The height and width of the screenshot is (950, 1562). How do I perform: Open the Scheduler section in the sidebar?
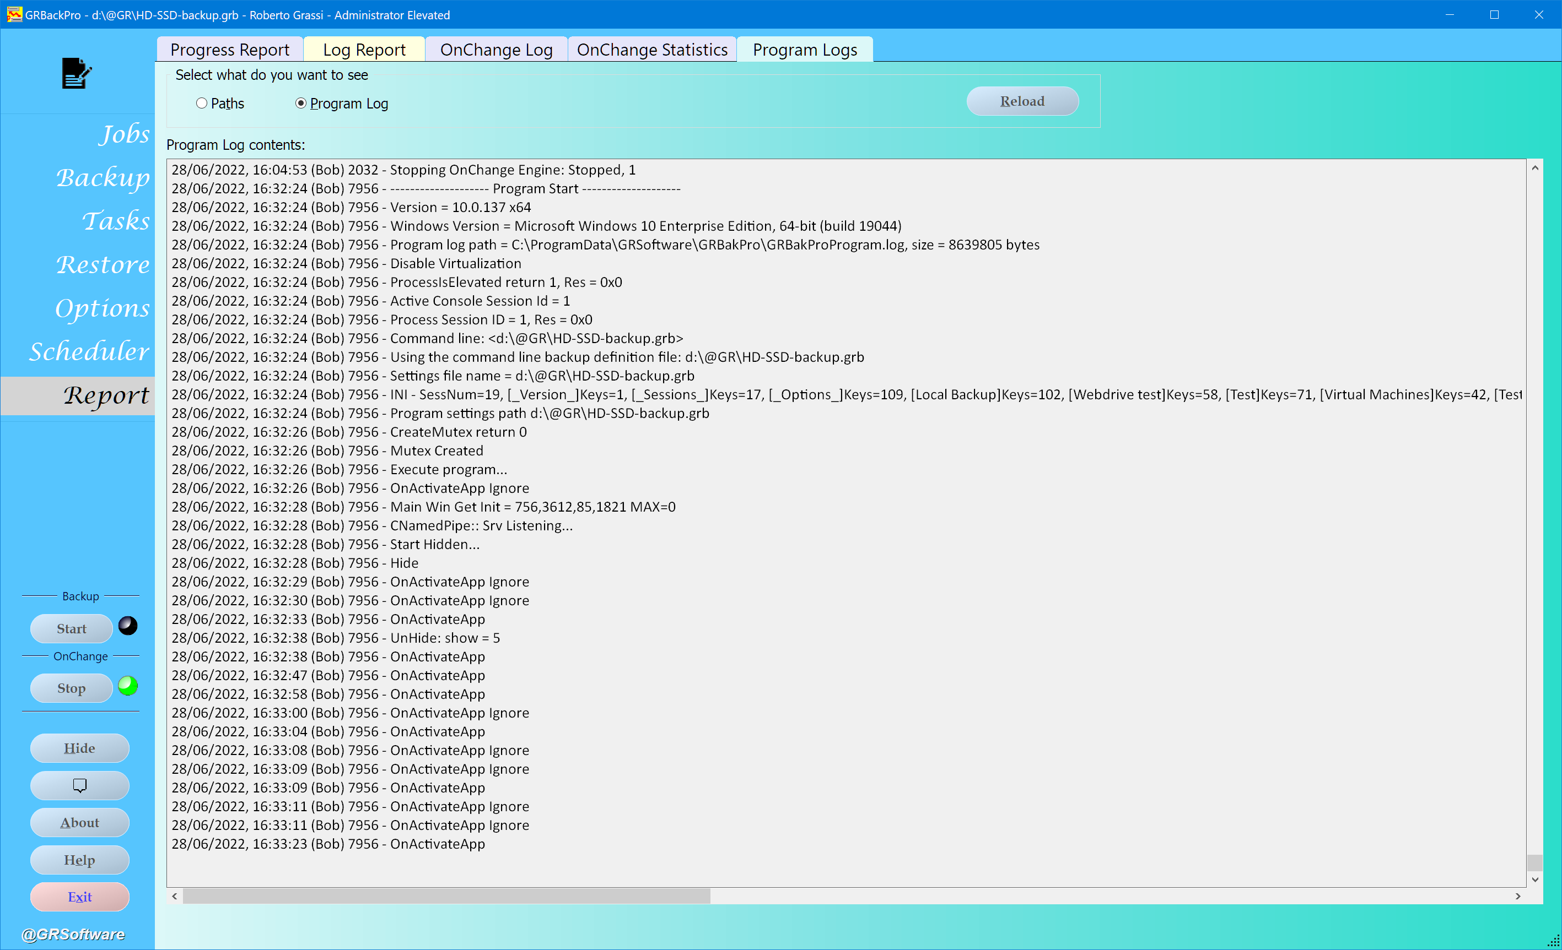(x=89, y=351)
